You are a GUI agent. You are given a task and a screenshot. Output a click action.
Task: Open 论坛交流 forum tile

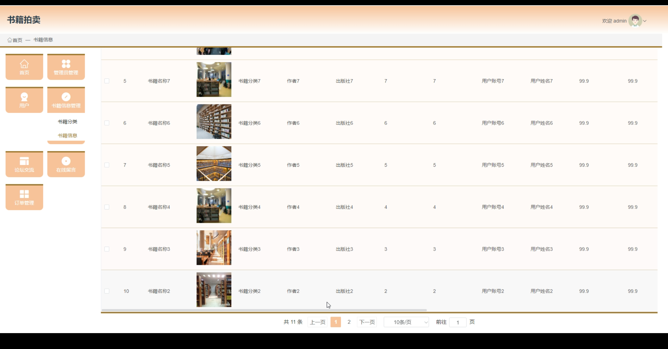click(24, 164)
